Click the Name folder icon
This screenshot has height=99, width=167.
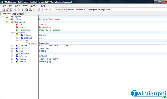point(17,32)
